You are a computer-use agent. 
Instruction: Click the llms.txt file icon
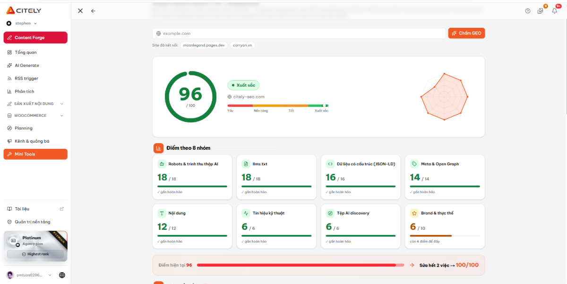(246, 164)
